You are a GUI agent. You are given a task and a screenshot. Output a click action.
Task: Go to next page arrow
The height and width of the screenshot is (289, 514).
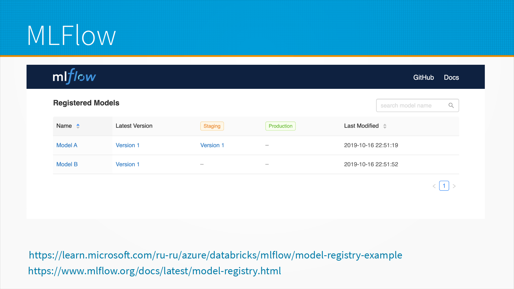(x=454, y=186)
